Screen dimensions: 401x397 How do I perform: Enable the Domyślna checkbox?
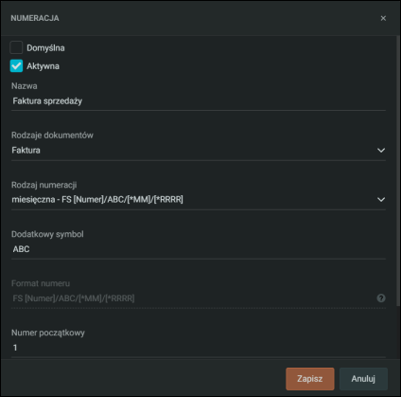[16, 47]
